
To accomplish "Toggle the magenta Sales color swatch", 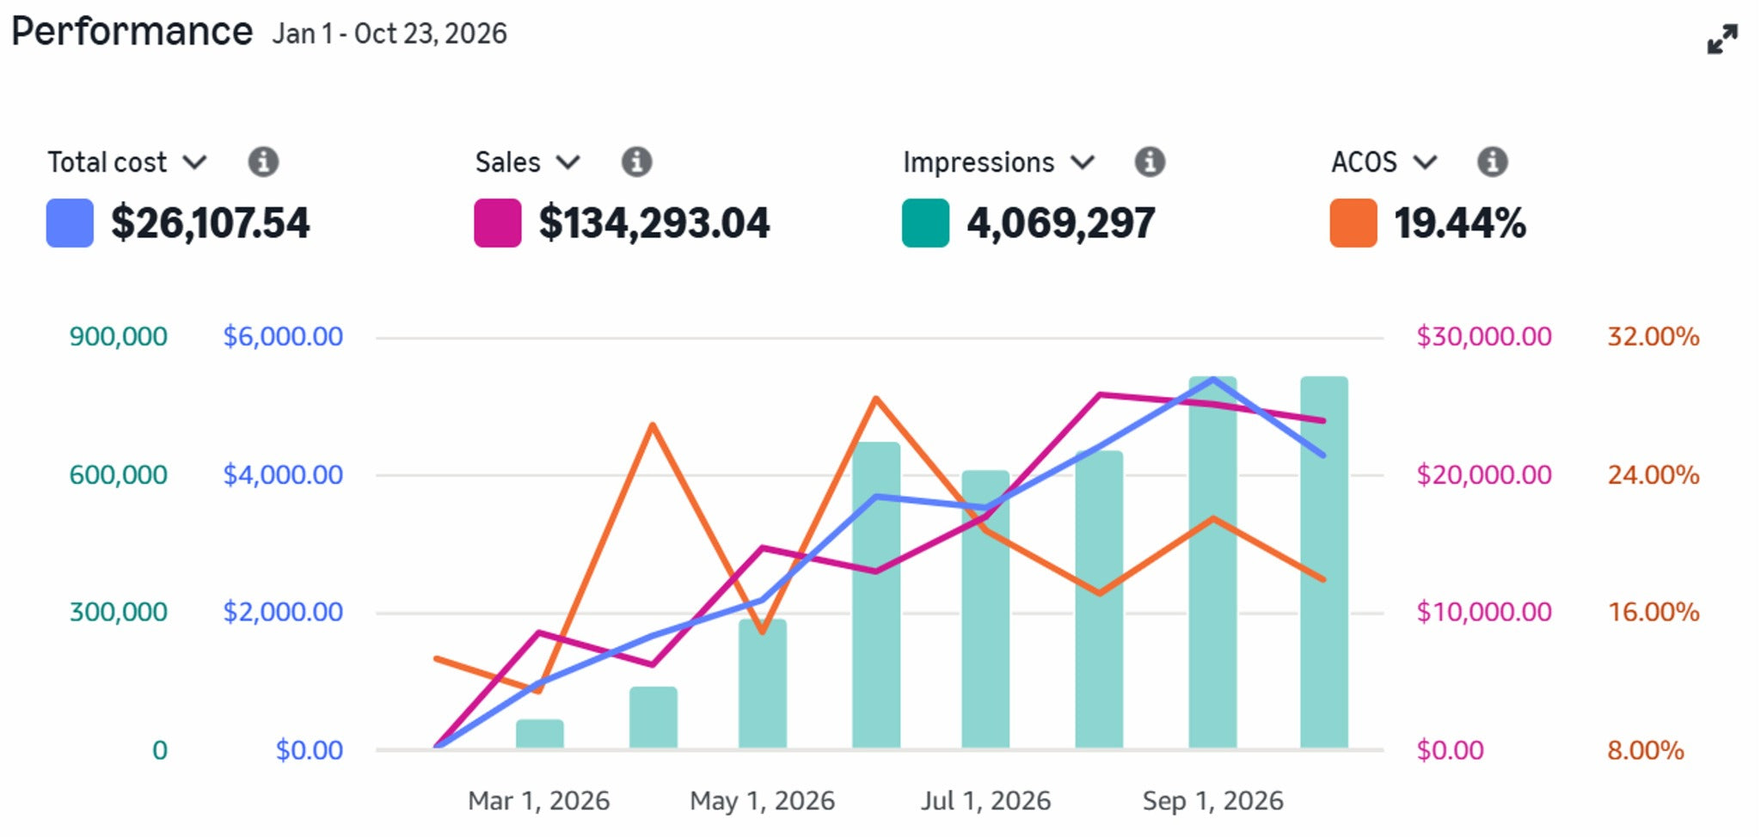I will pyautogui.click(x=498, y=223).
